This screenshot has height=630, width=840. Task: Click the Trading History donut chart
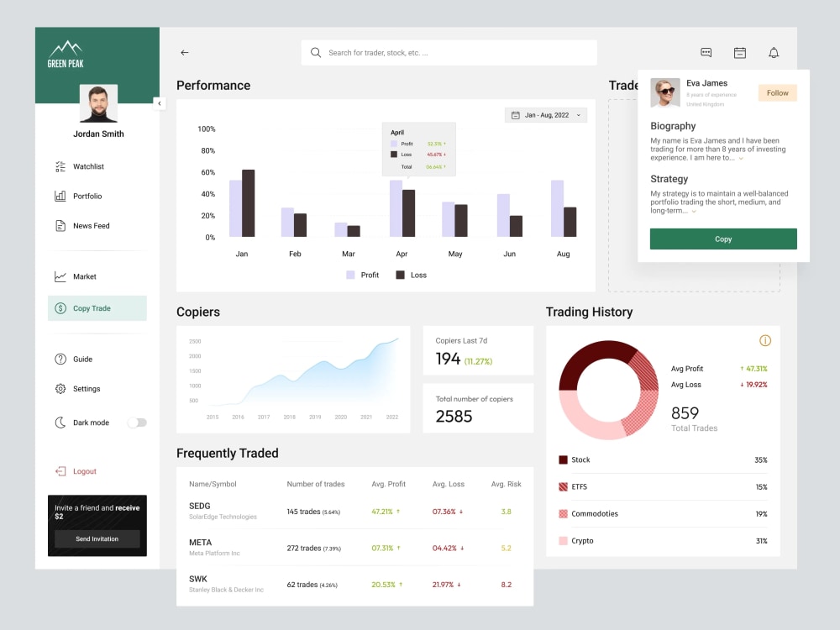point(608,390)
